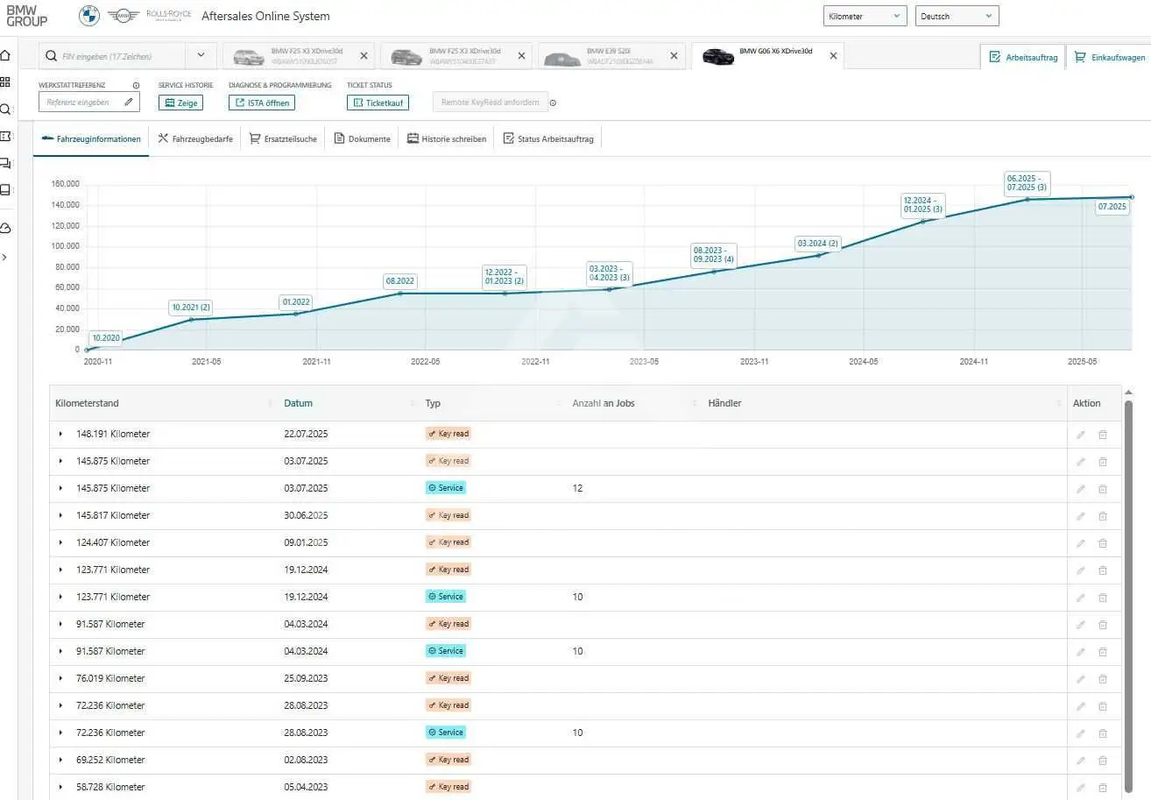Screen dimensions: 1151x800
Task: Open the Kilometer unit dropdown
Action: click(x=865, y=16)
